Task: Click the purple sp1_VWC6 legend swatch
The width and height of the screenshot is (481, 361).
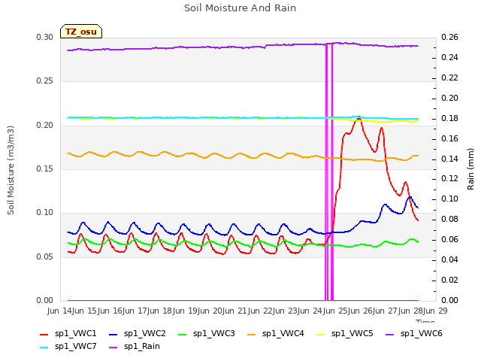Action: pyautogui.click(x=389, y=335)
